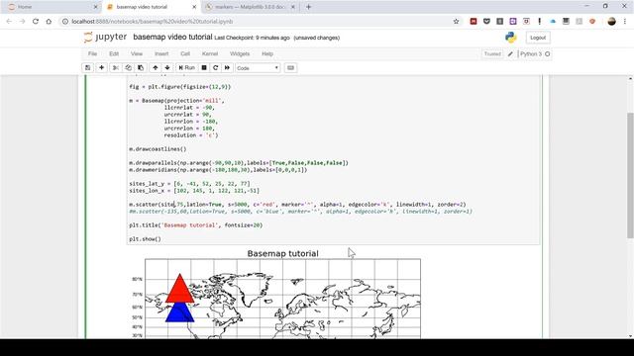Click the Pocket extension icon

click(486, 21)
